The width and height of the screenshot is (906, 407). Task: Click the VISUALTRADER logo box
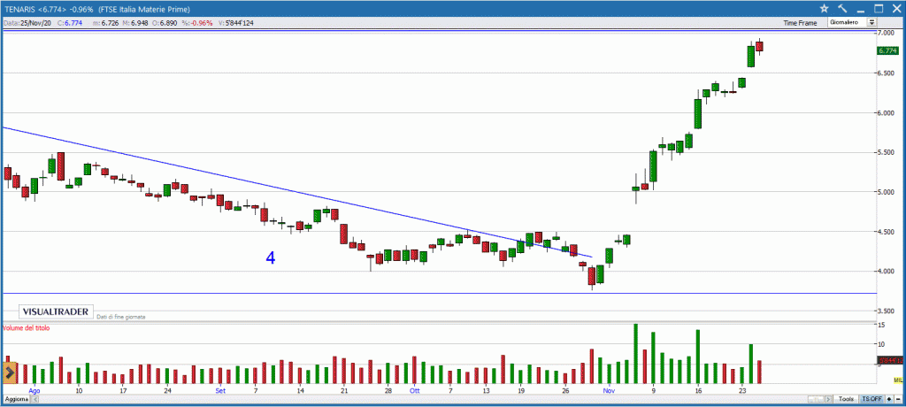pyautogui.click(x=56, y=311)
